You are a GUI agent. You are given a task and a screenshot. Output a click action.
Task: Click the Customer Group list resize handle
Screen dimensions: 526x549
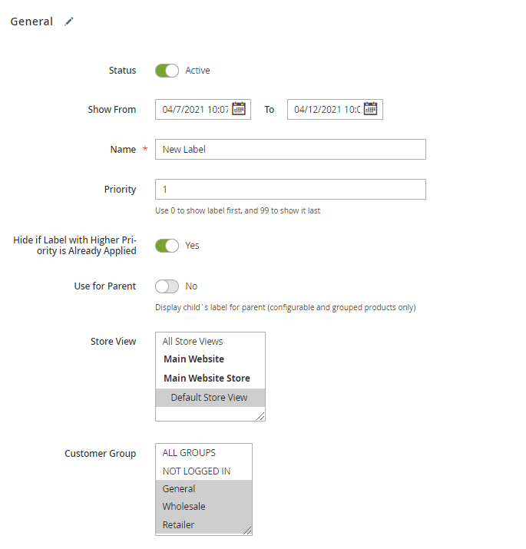[247, 531]
